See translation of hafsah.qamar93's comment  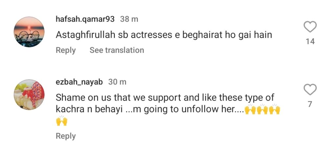click(117, 50)
